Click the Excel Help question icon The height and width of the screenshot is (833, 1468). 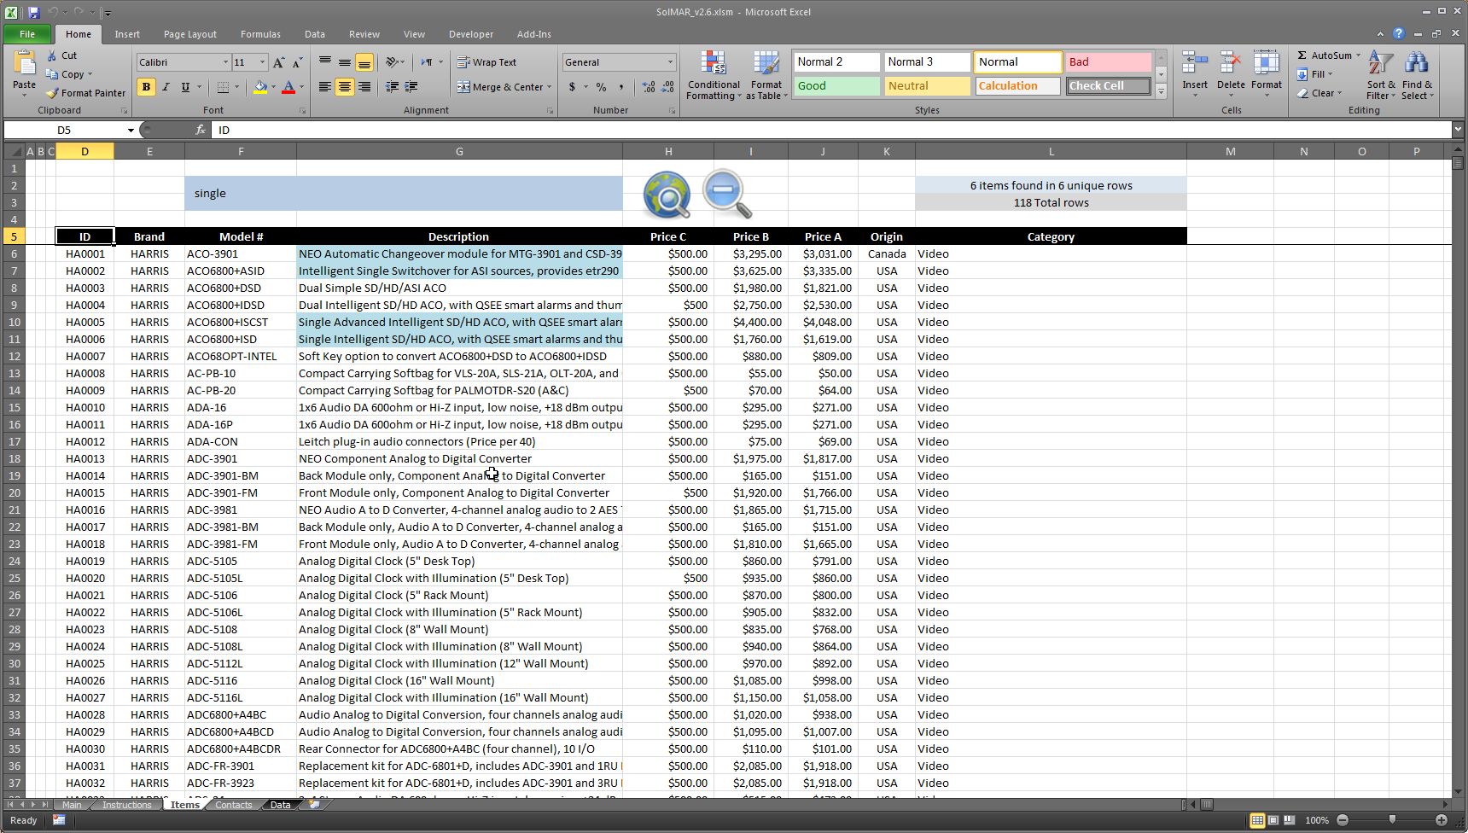click(x=1398, y=34)
